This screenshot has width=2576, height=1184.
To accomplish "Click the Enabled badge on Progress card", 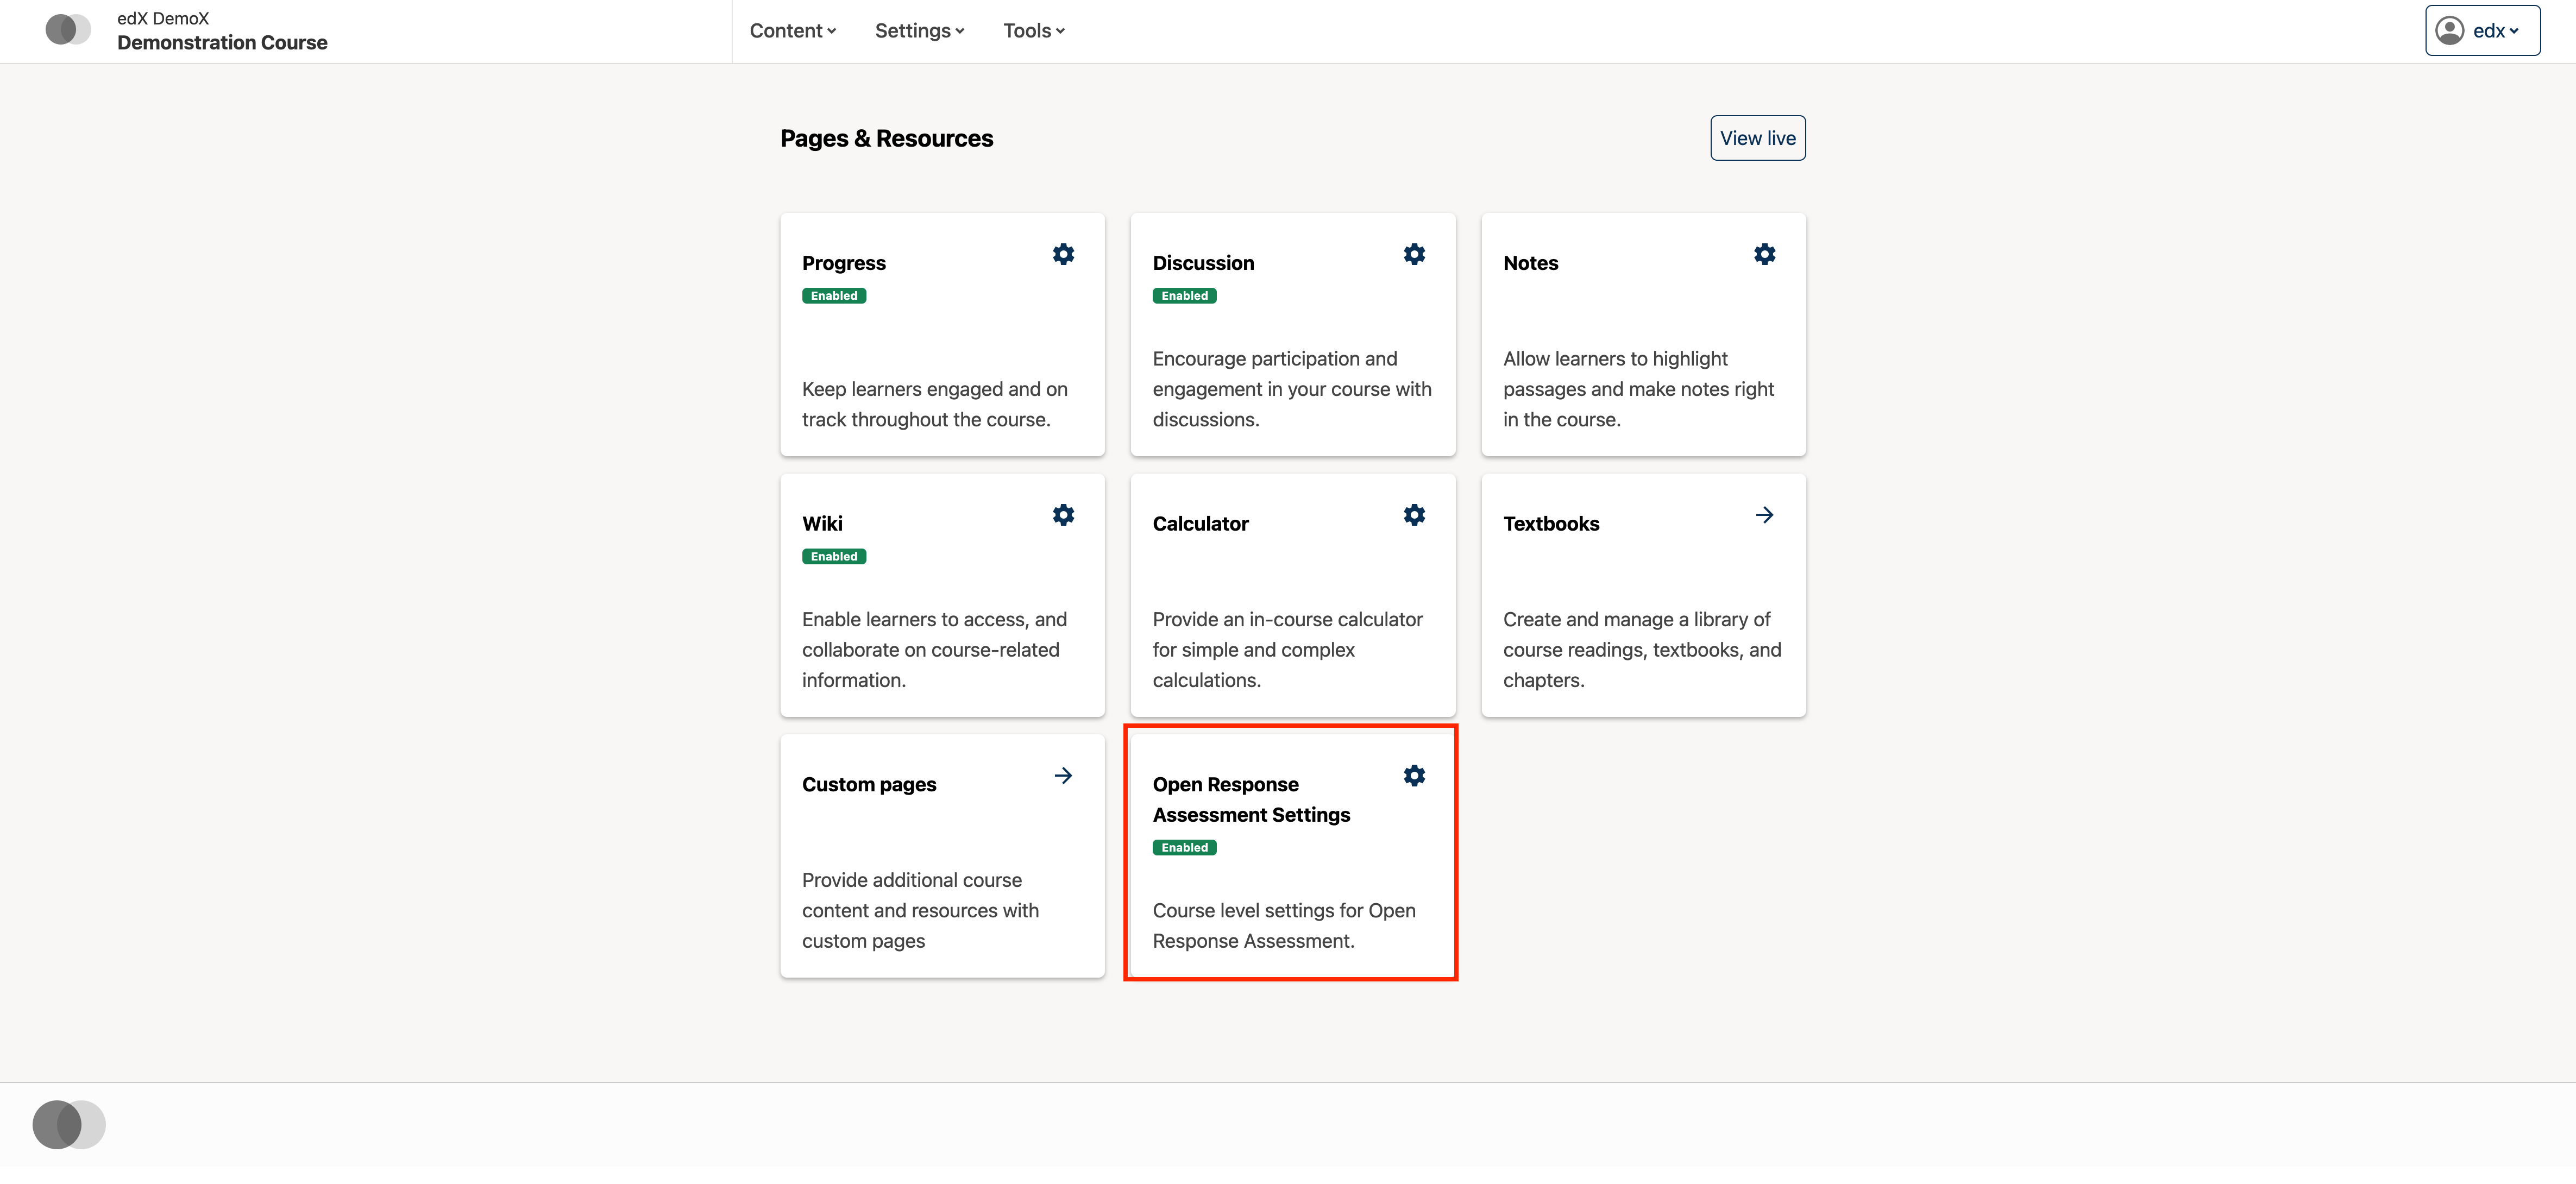I will 834,296.
